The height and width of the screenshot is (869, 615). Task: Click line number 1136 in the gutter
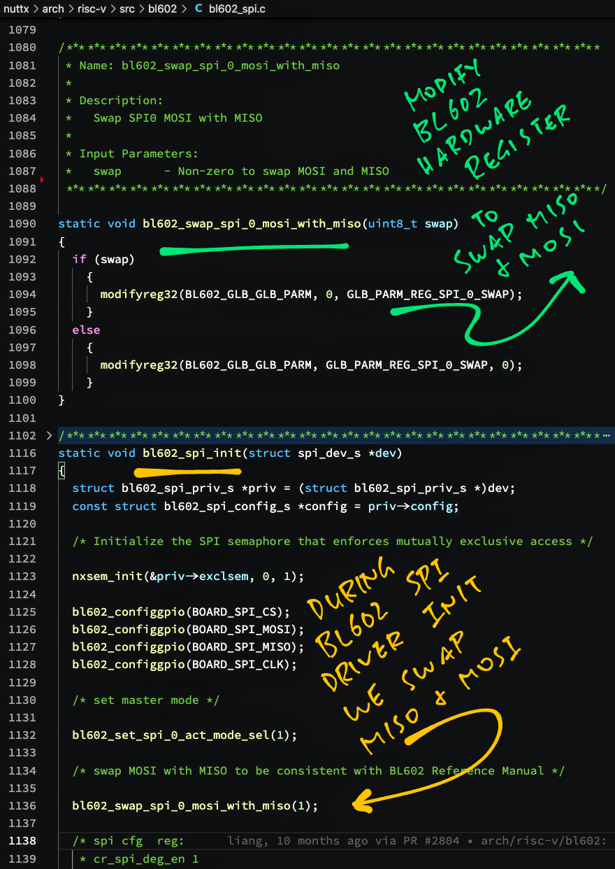click(22, 806)
